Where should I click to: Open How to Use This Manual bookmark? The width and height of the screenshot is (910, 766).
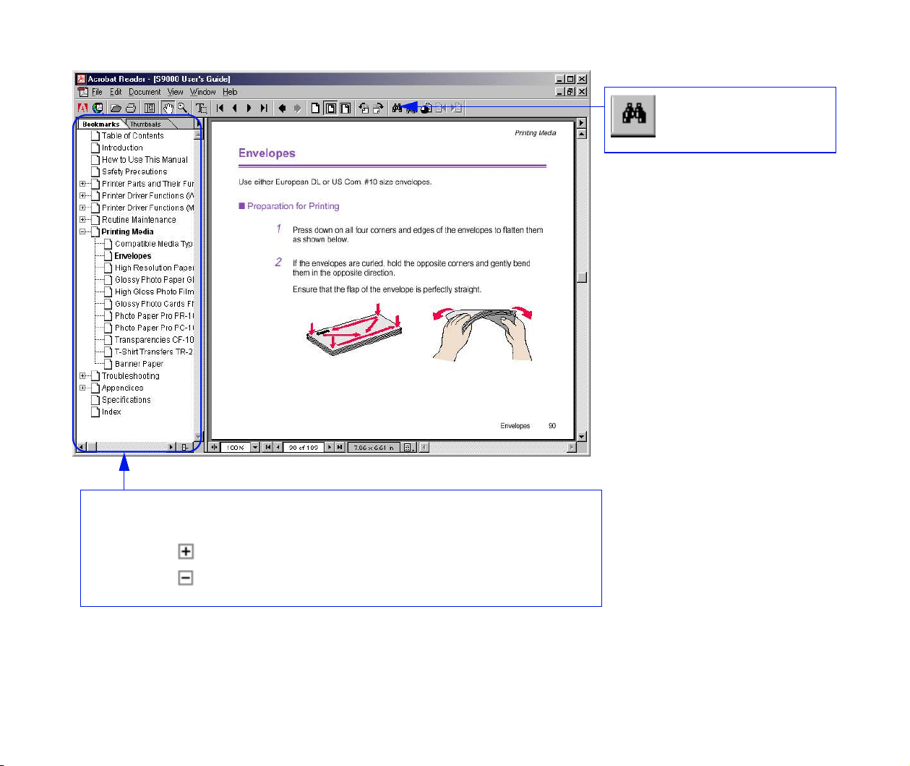click(x=145, y=160)
